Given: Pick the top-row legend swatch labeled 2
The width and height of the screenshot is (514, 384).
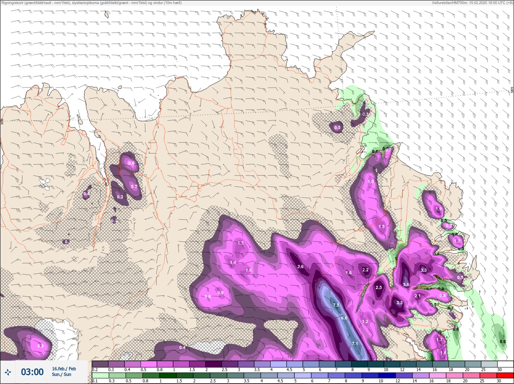Looking at the screenshot, I should 213,364.
